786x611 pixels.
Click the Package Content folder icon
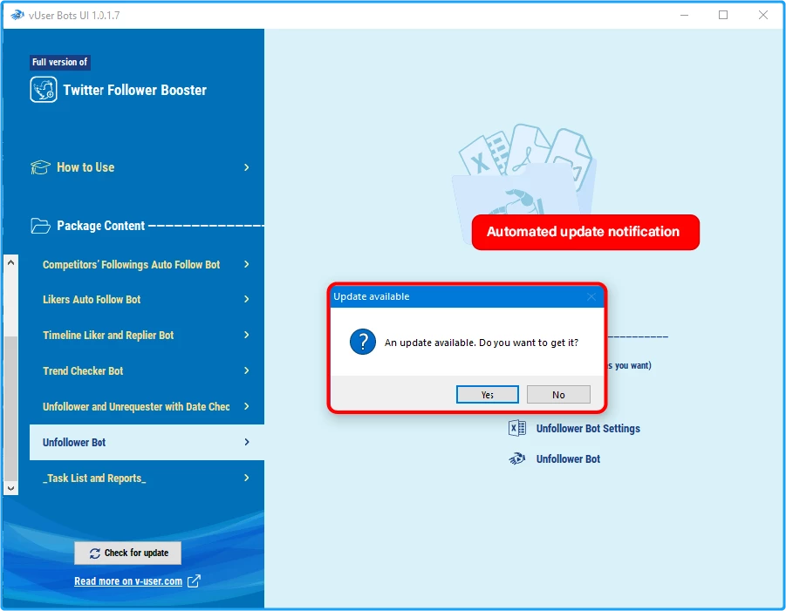(40, 226)
